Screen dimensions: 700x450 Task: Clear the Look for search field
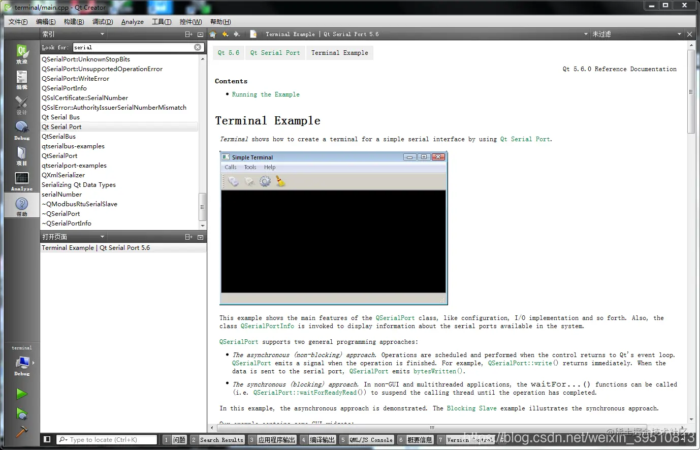[x=198, y=47]
